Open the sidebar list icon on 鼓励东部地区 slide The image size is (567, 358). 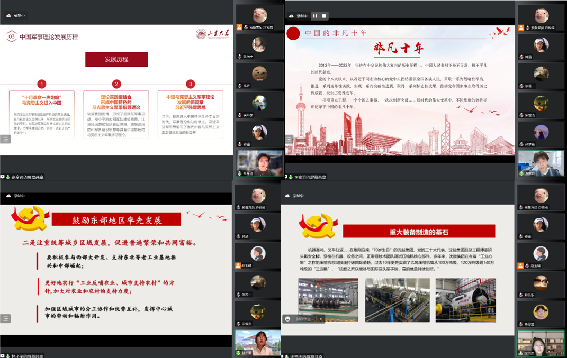5,318
